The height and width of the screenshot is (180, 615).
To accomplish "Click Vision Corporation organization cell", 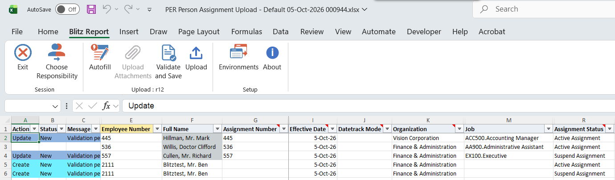I will pos(428,138).
